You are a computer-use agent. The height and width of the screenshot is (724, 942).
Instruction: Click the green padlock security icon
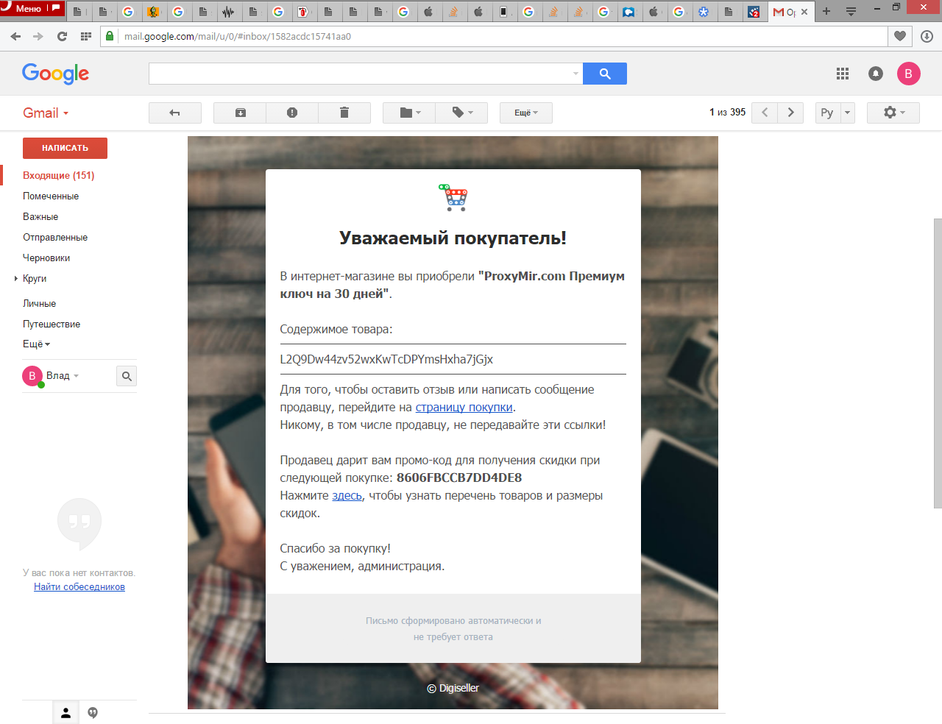pyautogui.click(x=110, y=36)
